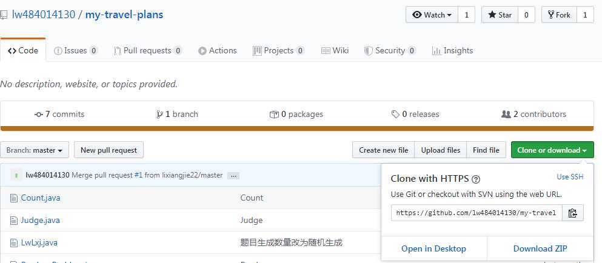
Task: Click Create new file button
Action: [384, 150]
